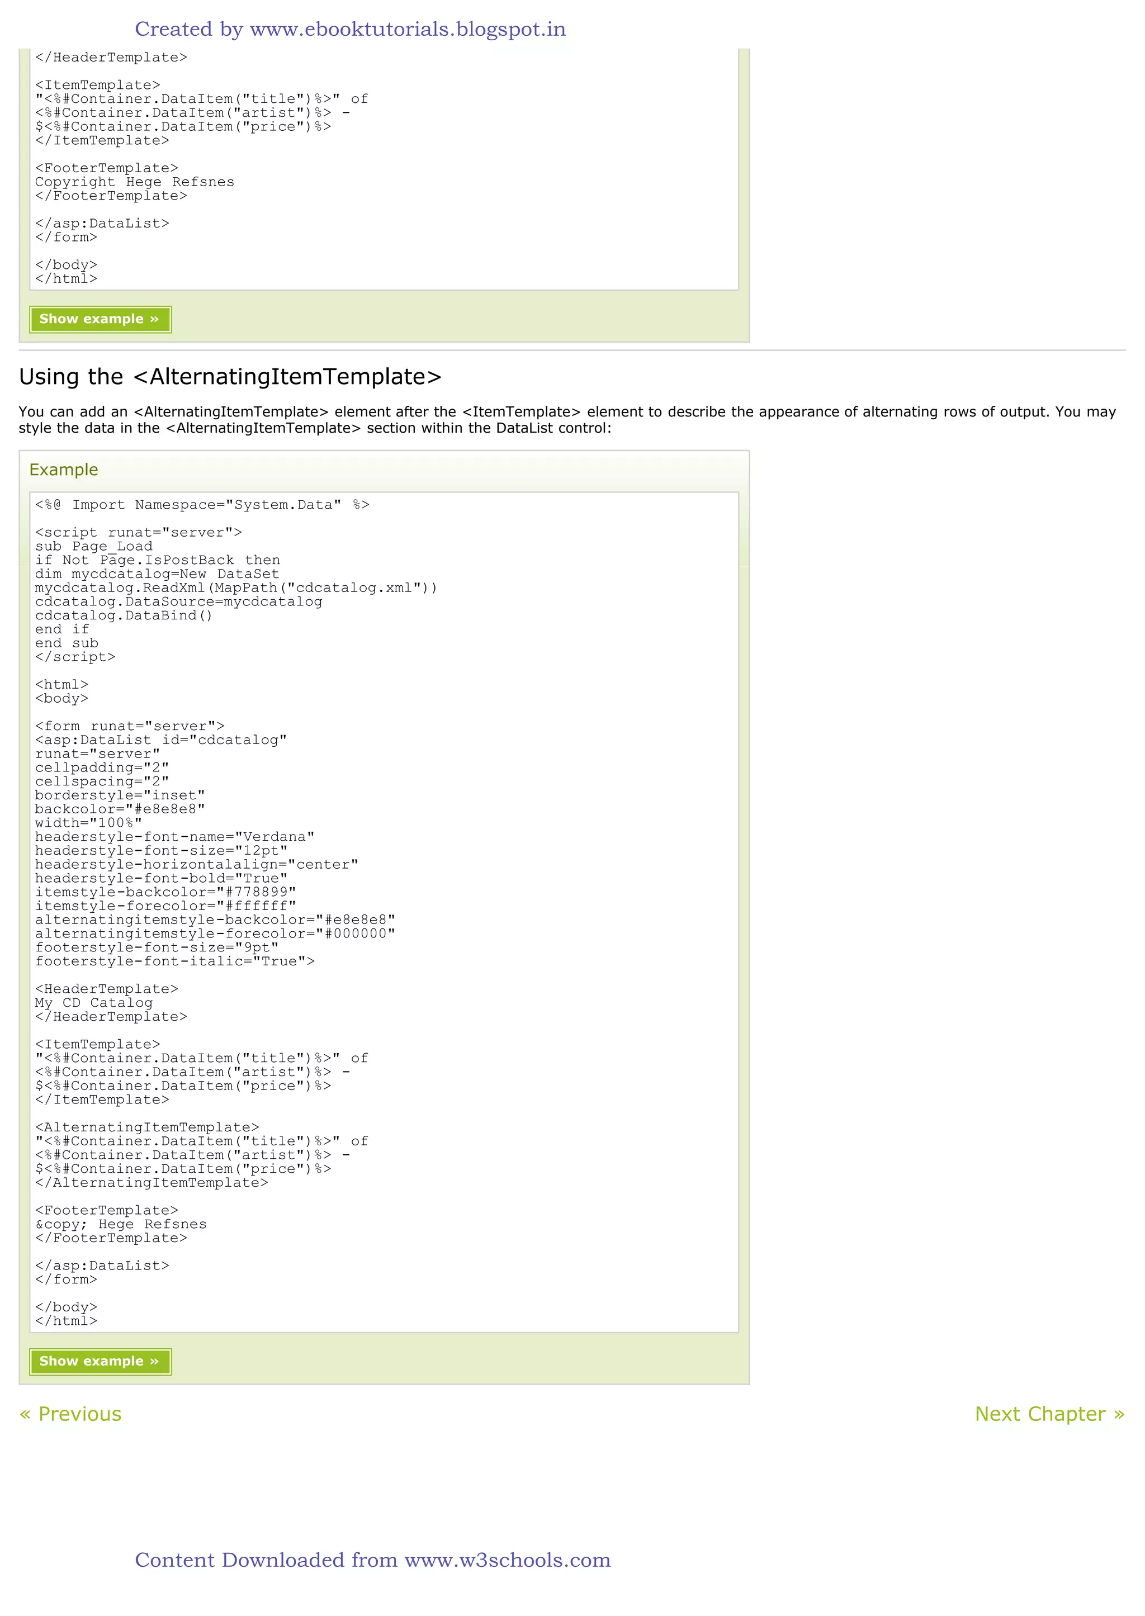The image size is (1145, 1616).
Task: Click the 'headerstyle-font-bold="True"' line
Action: (x=162, y=878)
